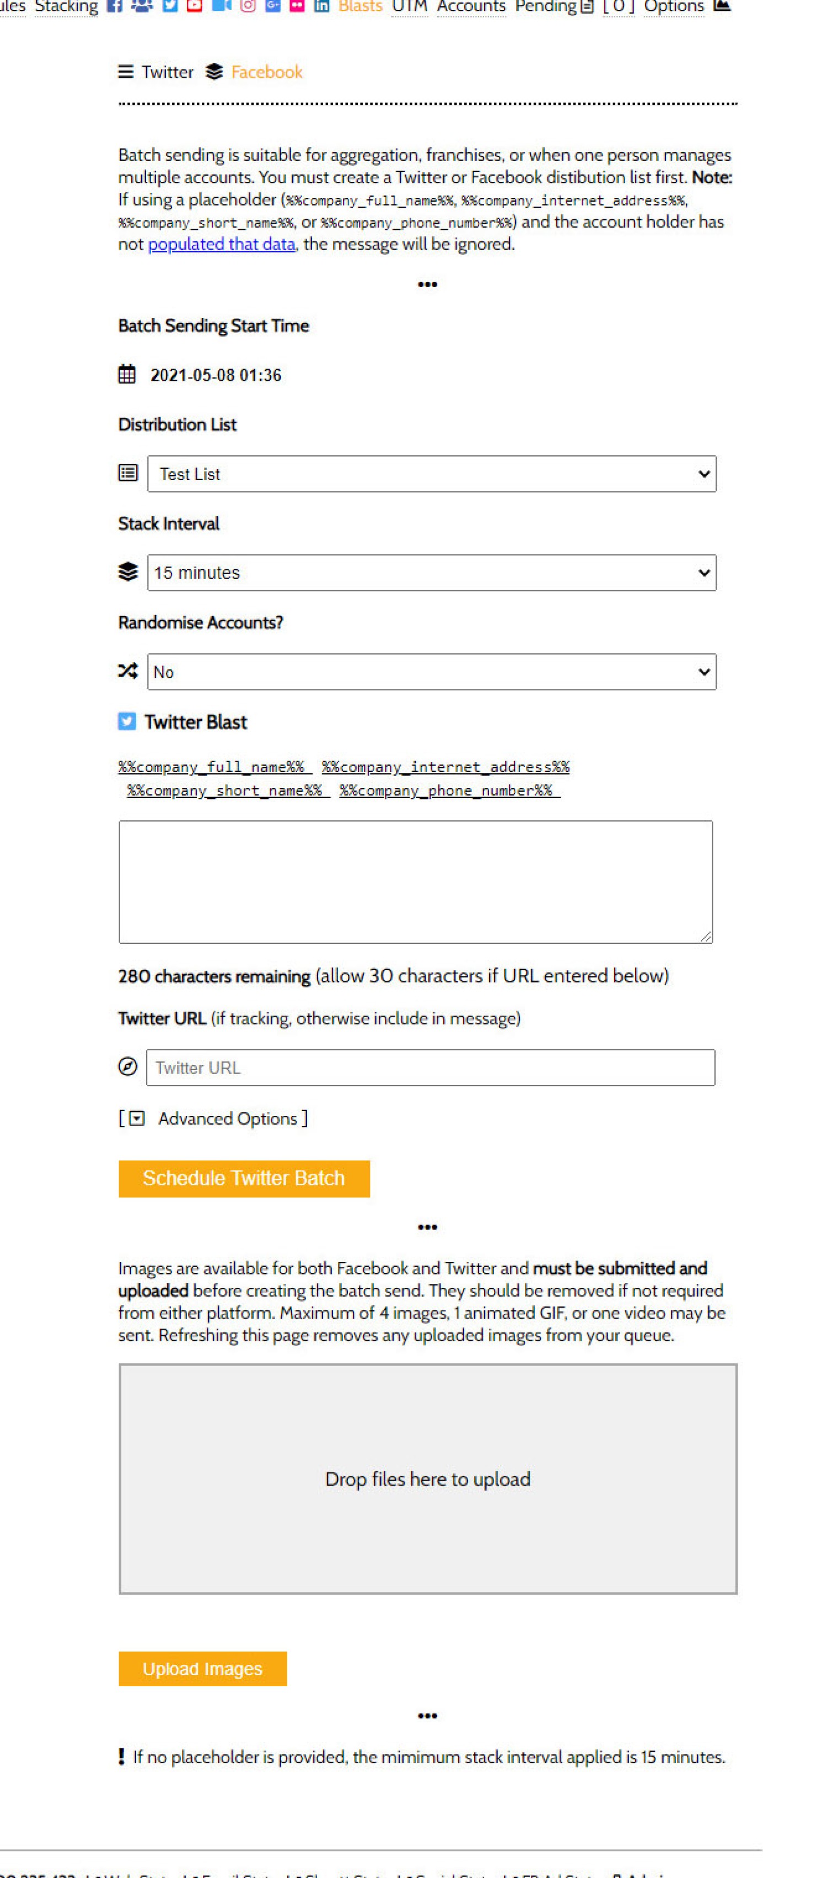
Task: Switch to the Facebook batch tab
Action: click(x=266, y=72)
